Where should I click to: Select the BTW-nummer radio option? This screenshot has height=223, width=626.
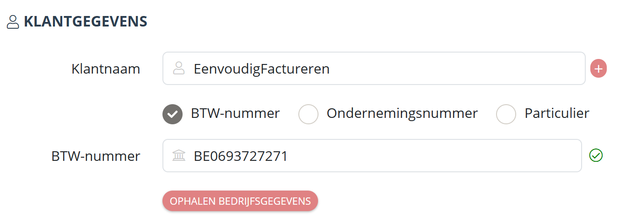pos(173,114)
